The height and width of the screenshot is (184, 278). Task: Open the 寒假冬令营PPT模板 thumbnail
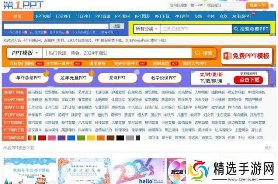coord(30,171)
